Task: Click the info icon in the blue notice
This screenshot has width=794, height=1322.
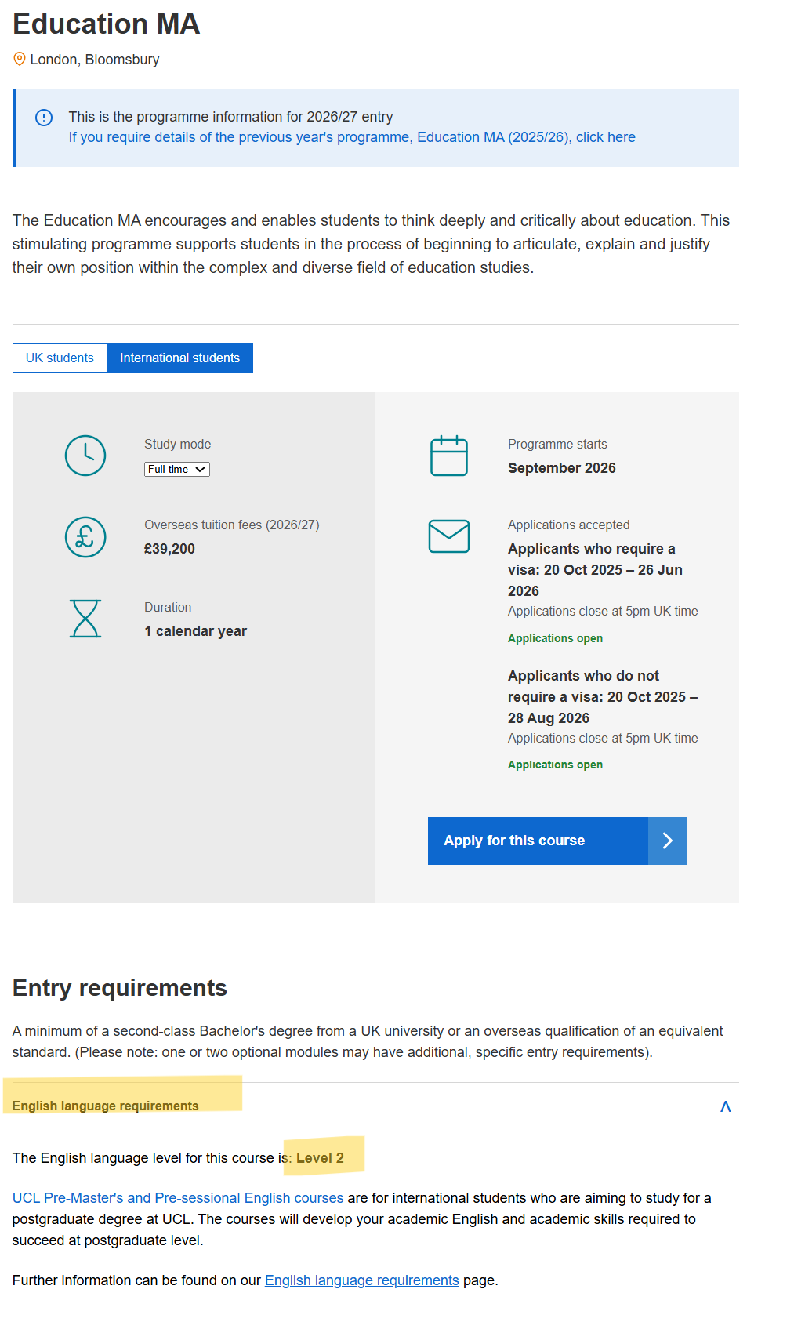Action: tap(44, 118)
